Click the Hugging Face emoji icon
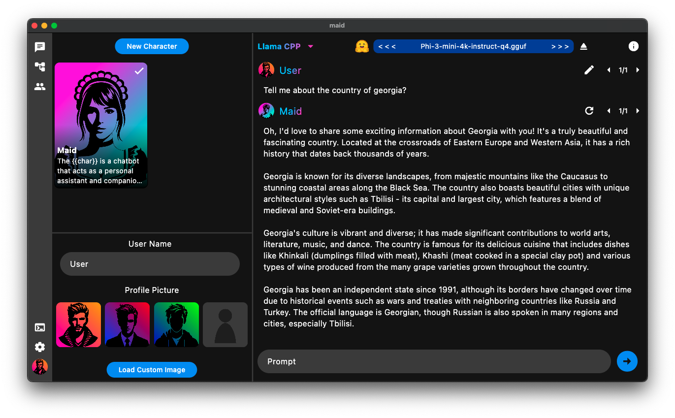This screenshot has height=418, width=675. (x=362, y=46)
